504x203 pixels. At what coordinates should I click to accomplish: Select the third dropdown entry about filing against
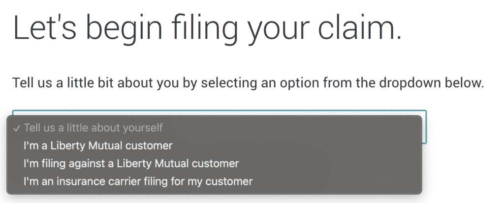coord(131,163)
